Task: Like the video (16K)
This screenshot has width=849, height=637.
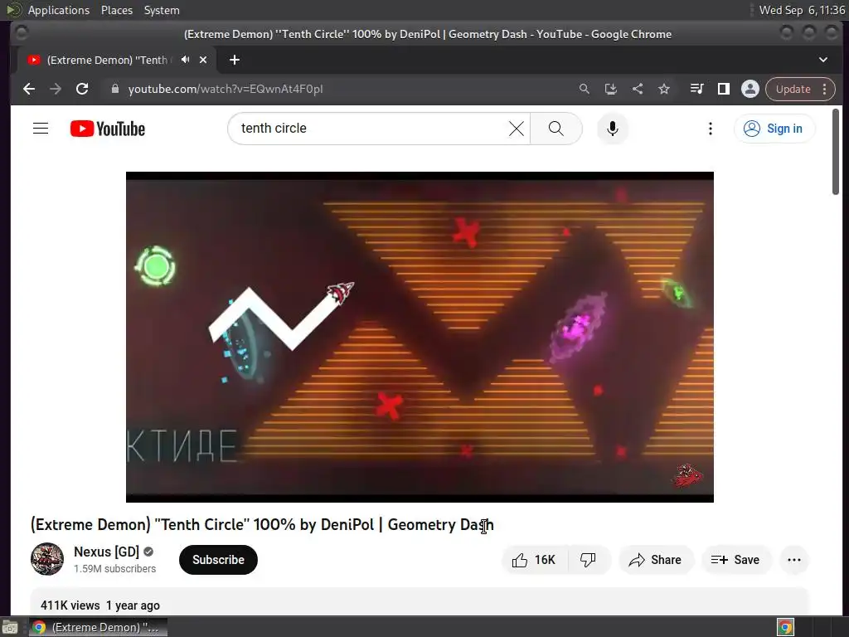Action: tap(534, 560)
